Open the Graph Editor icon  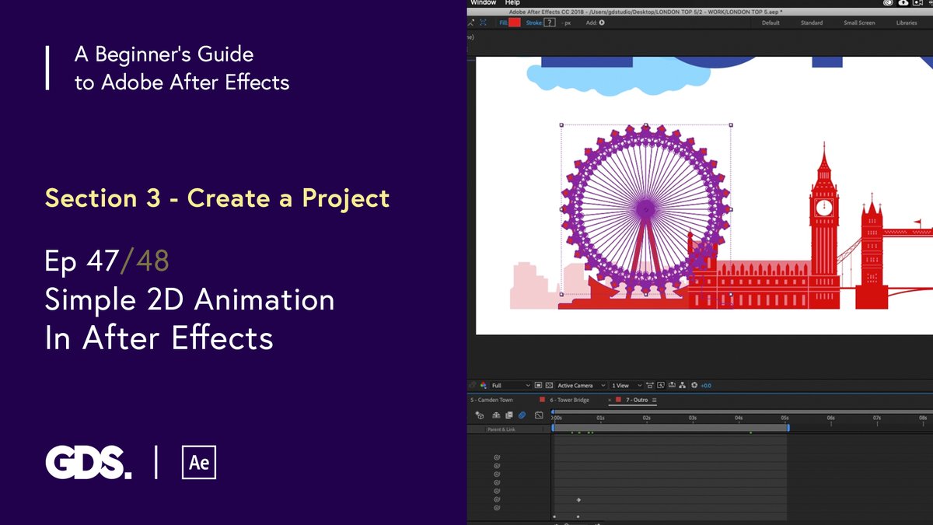click(539, 415)
